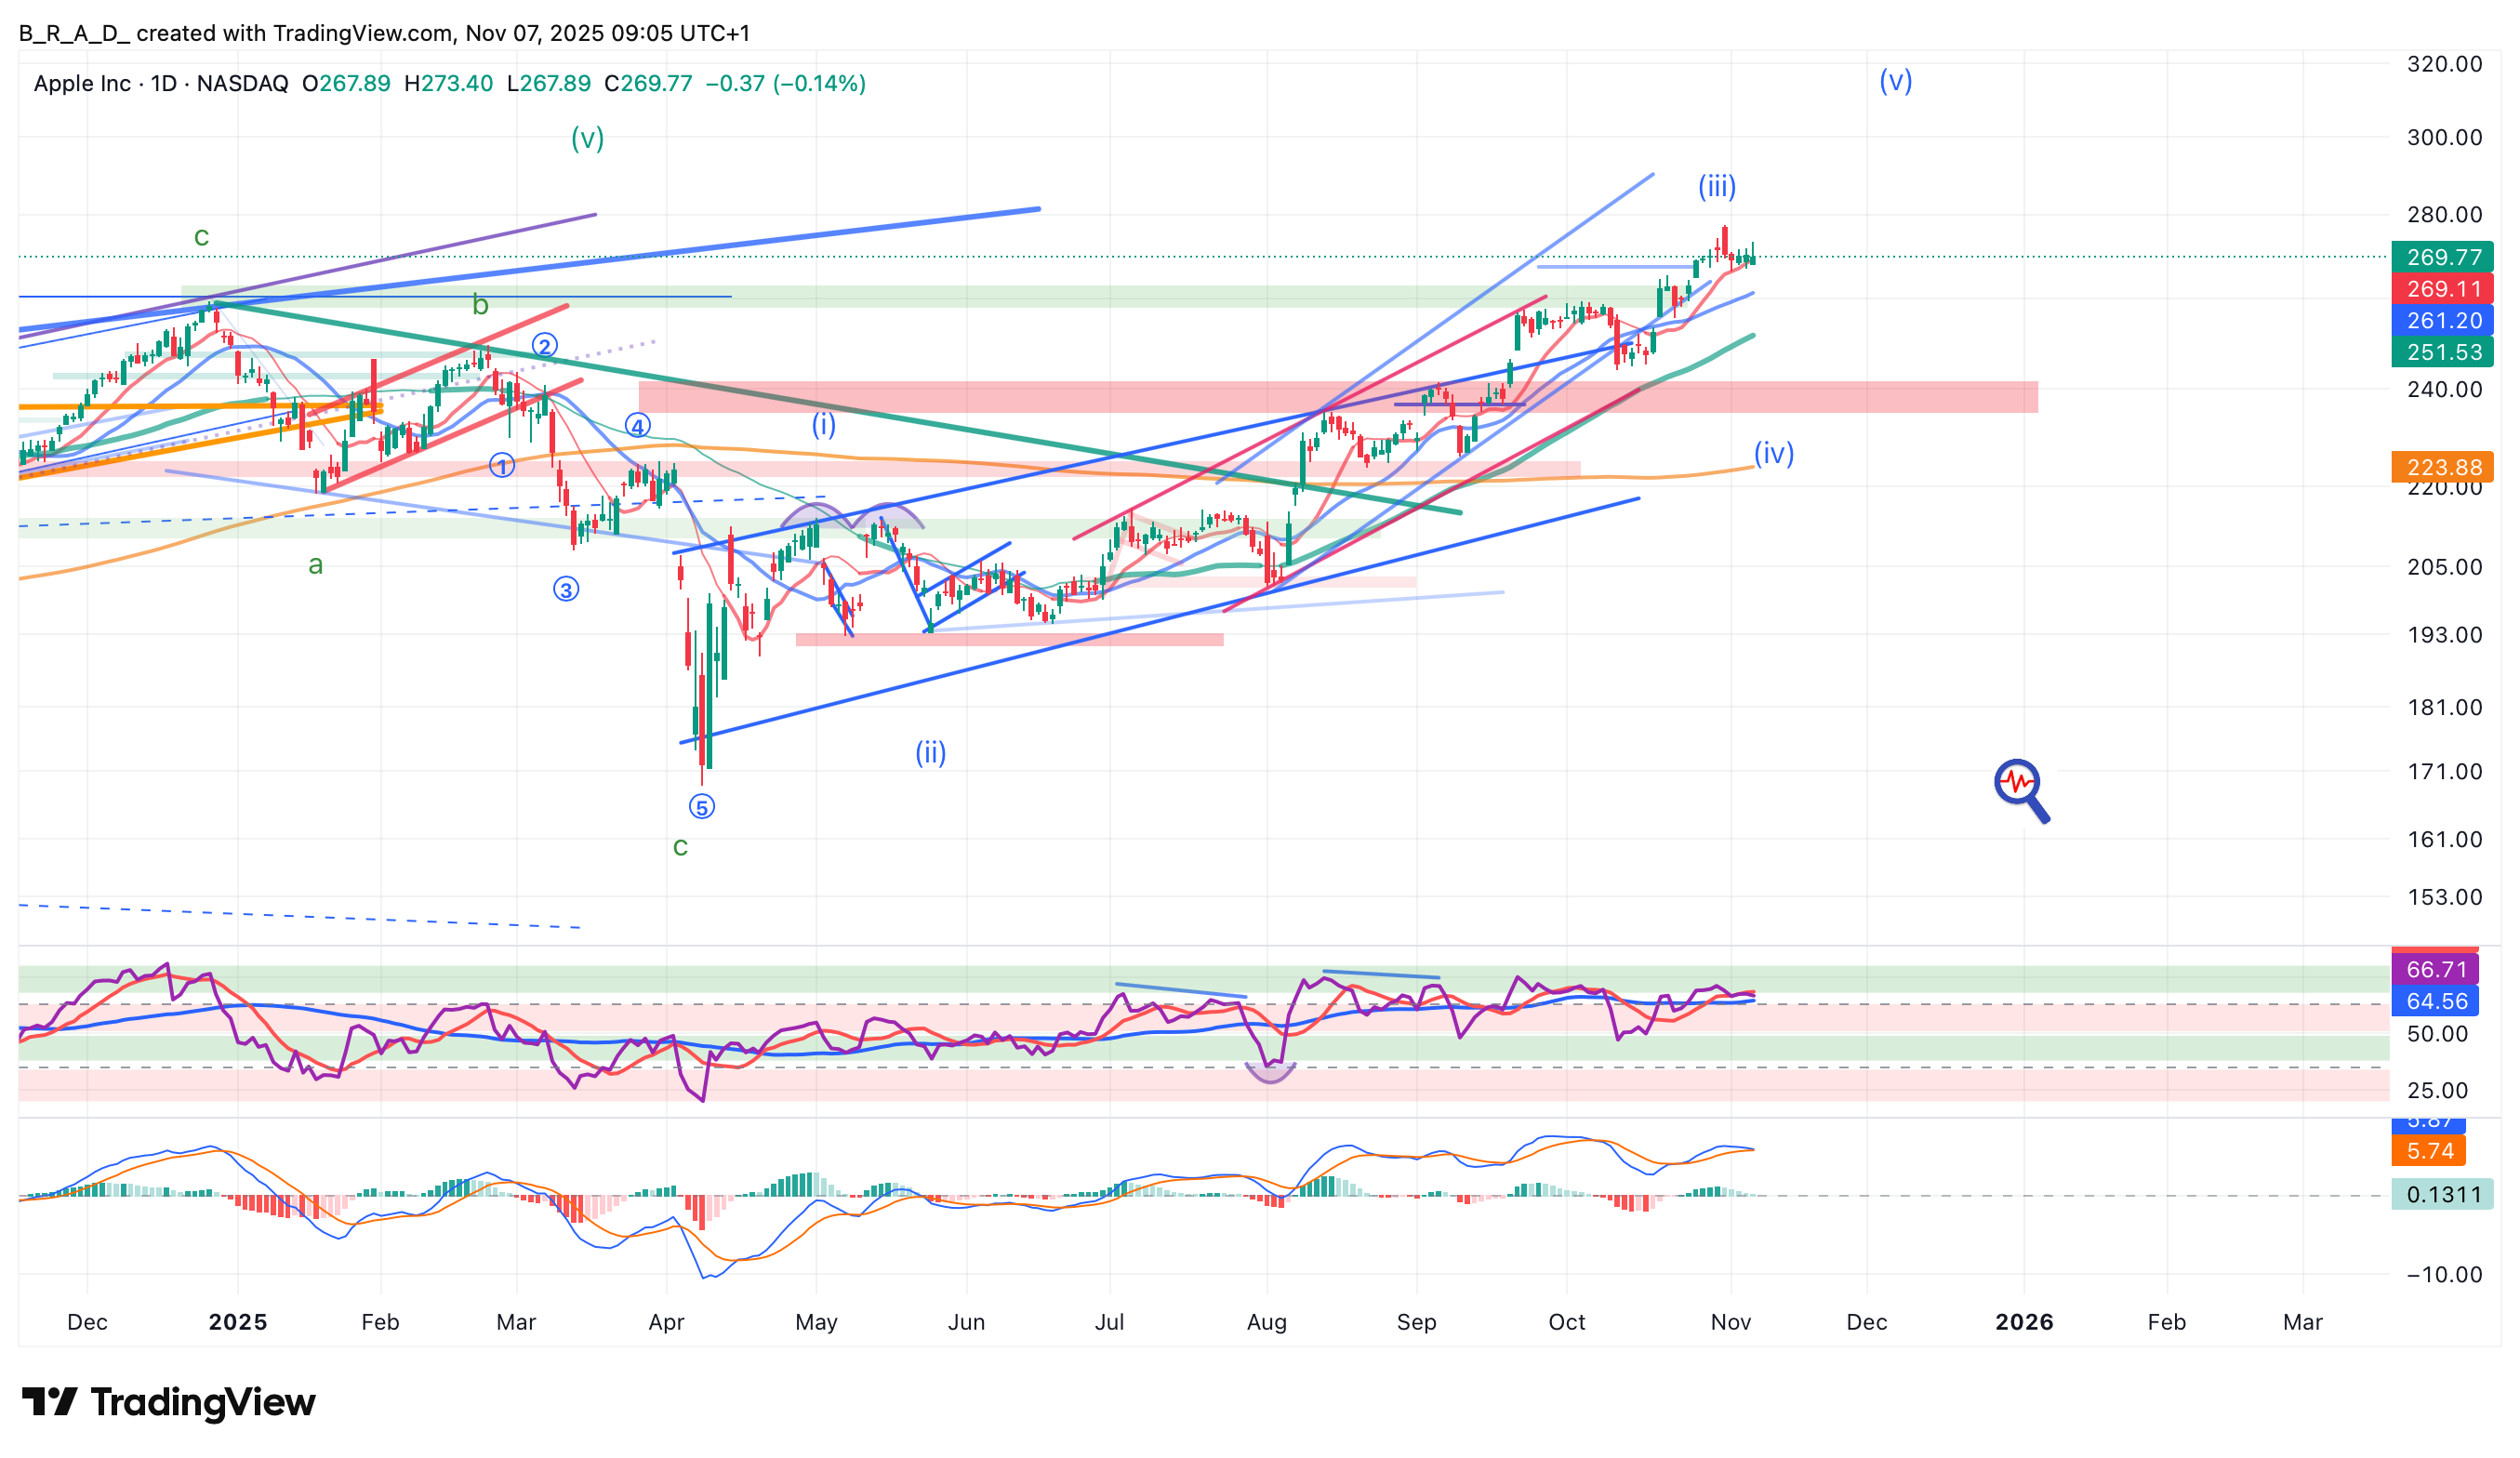Click the green 269.77 current price tag
This screenshot has width=2520, height=1458.
2441,257
